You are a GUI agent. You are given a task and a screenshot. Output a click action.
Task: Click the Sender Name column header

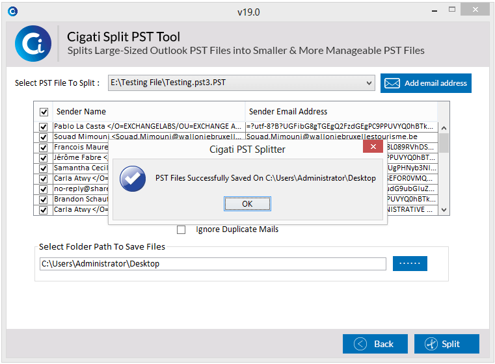[x=149, y=112]
